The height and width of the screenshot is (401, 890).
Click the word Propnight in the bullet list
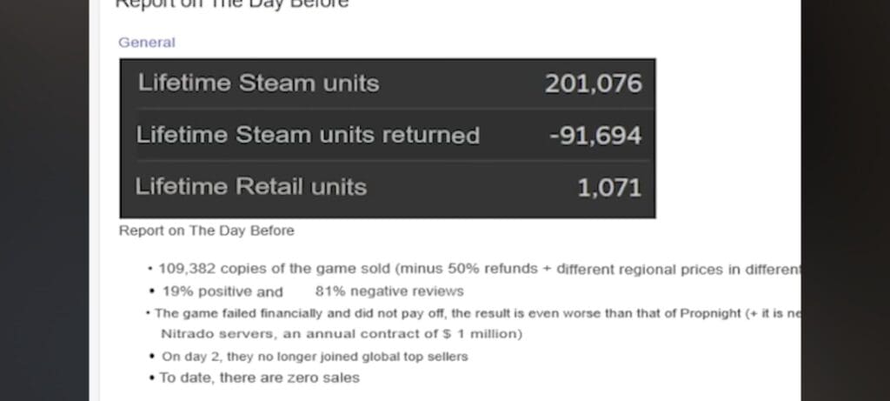click(711, 313)
